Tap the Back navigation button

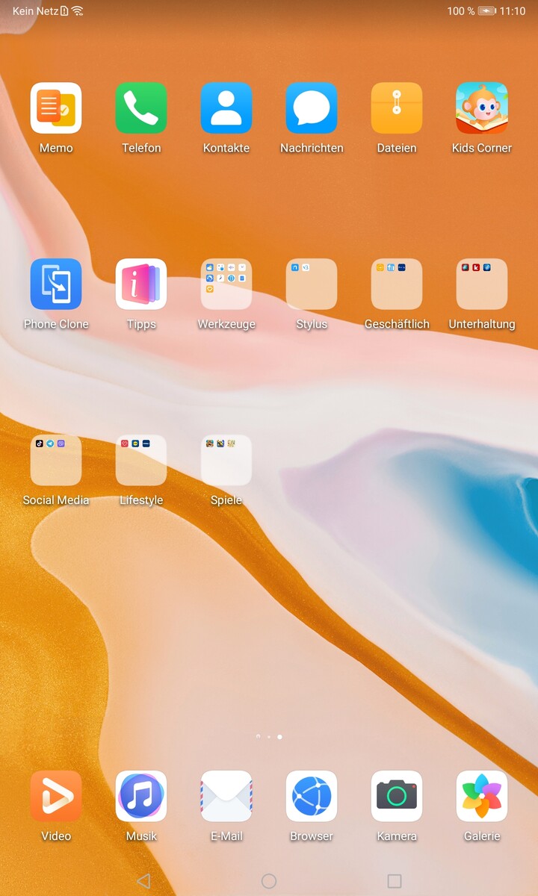click(x=143, y=881)
